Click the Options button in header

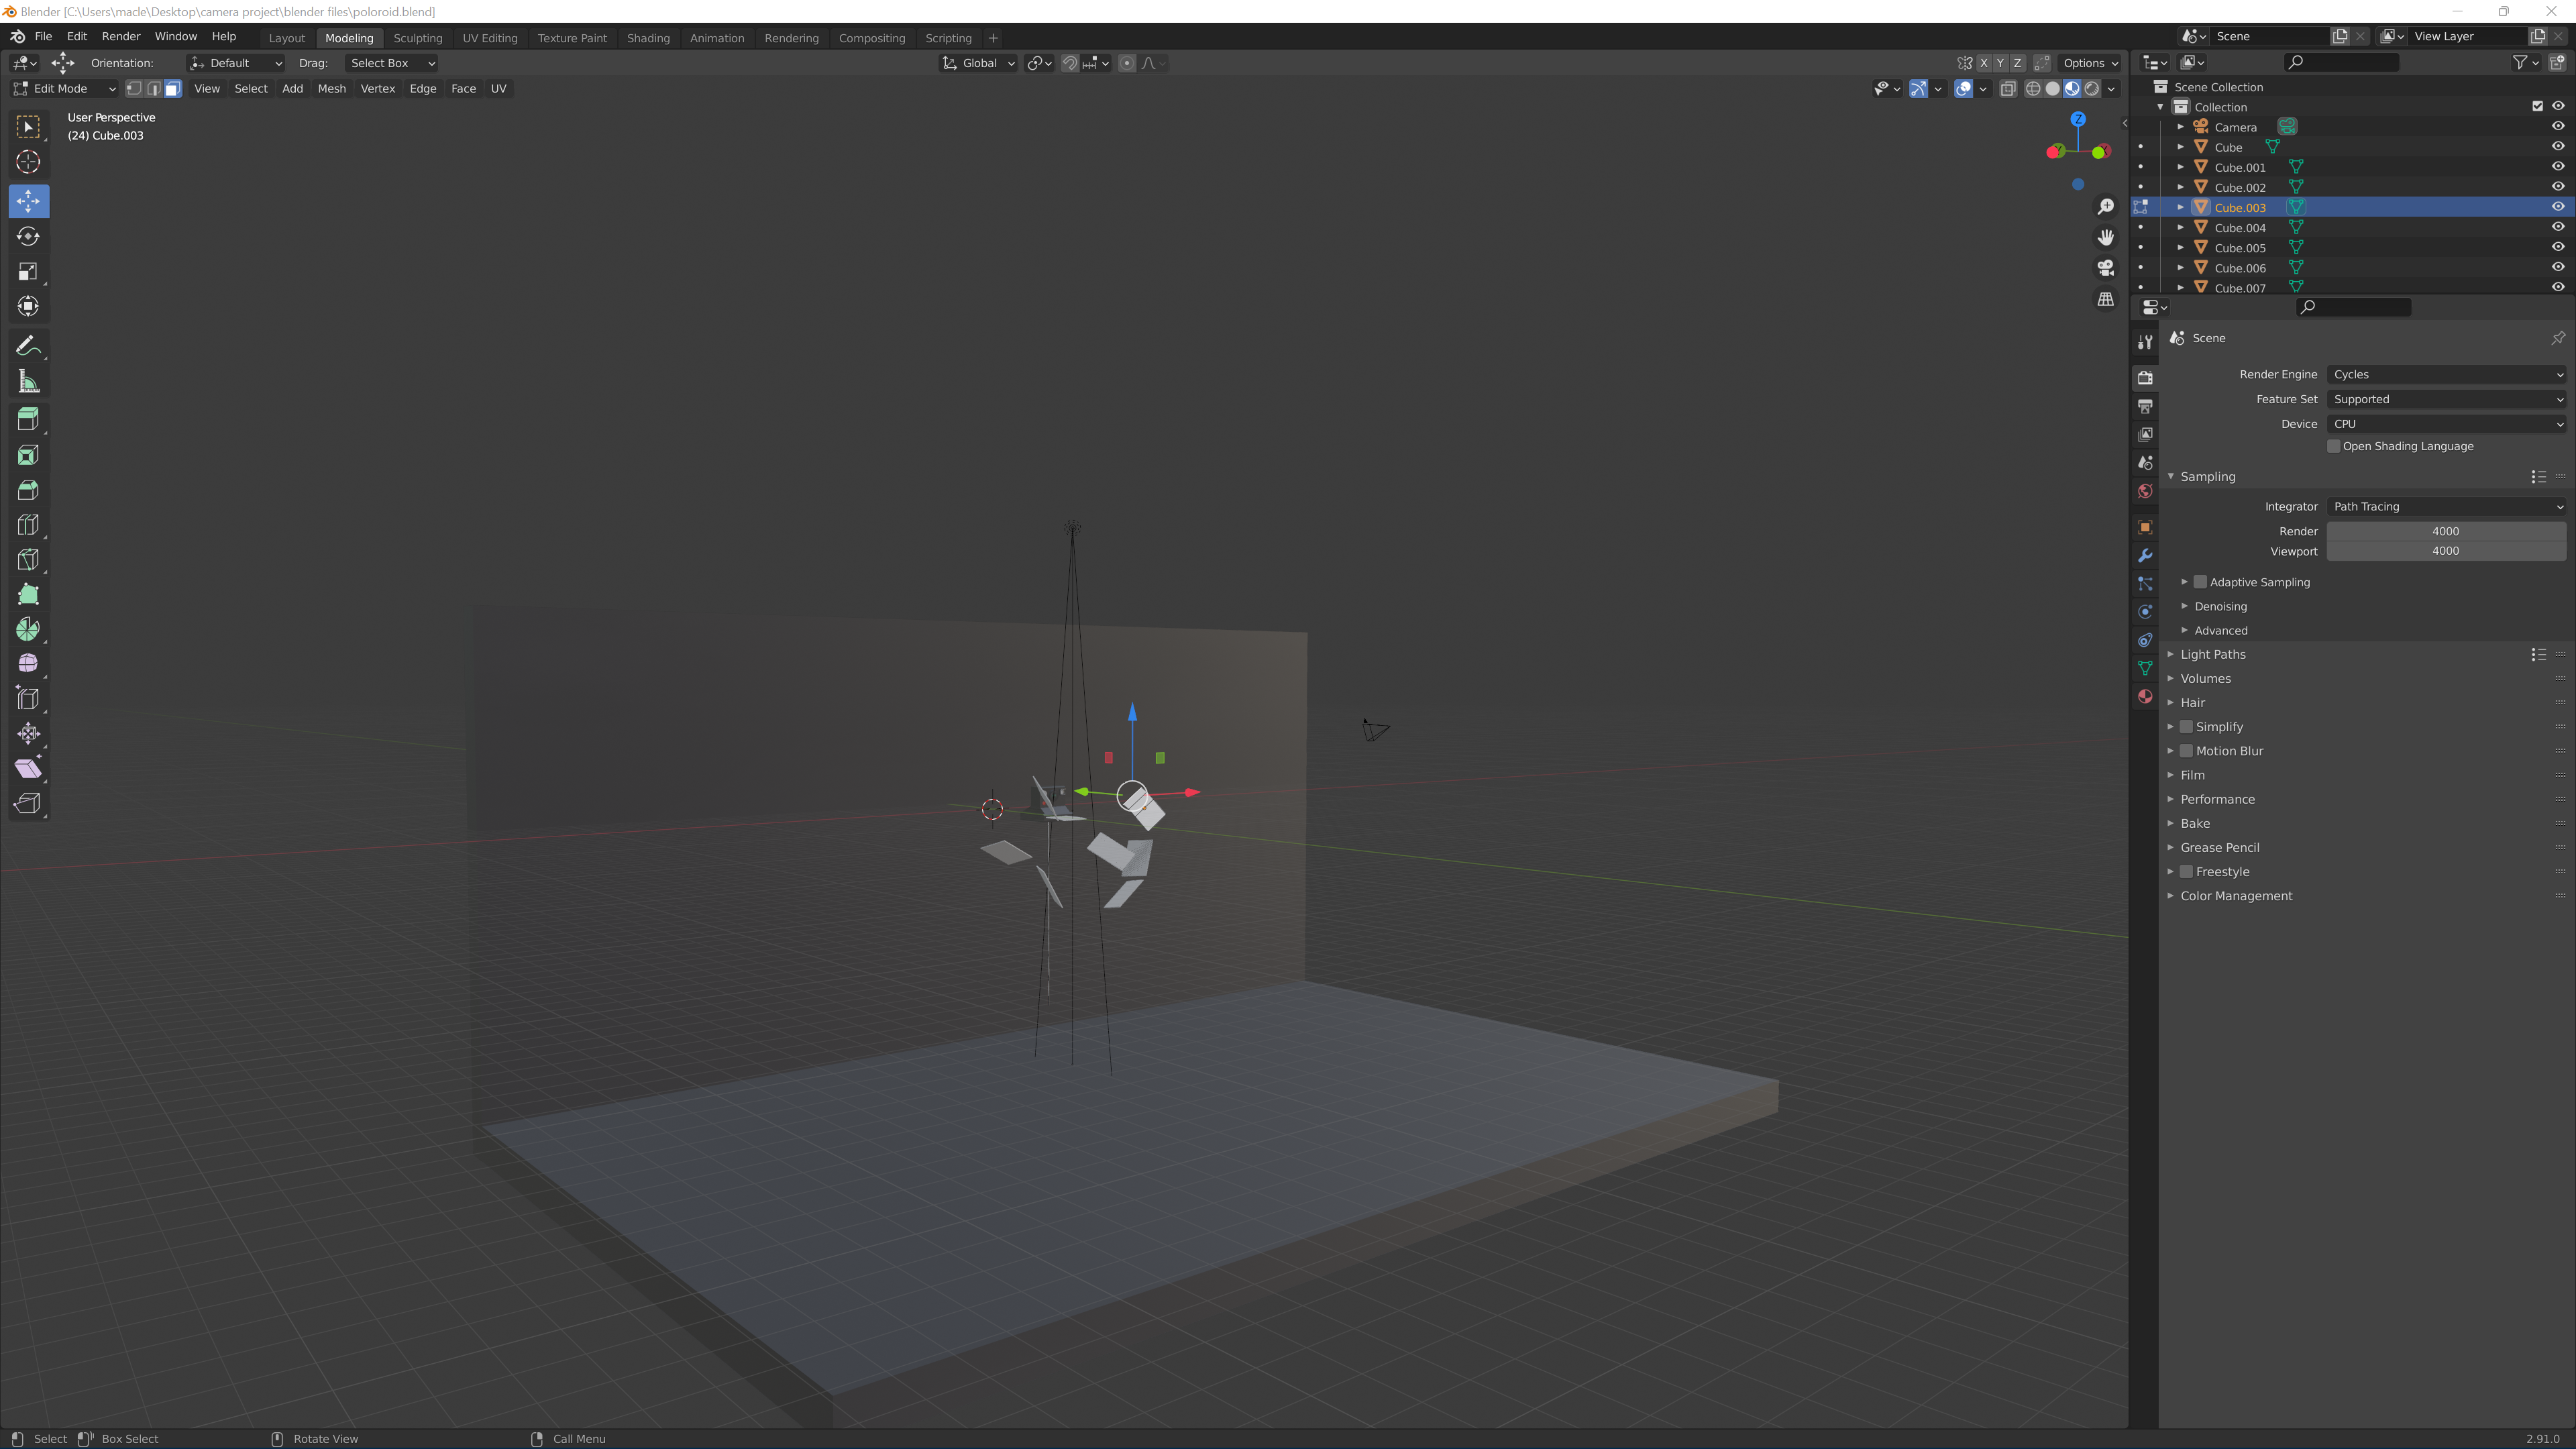tap(2090, 63)
